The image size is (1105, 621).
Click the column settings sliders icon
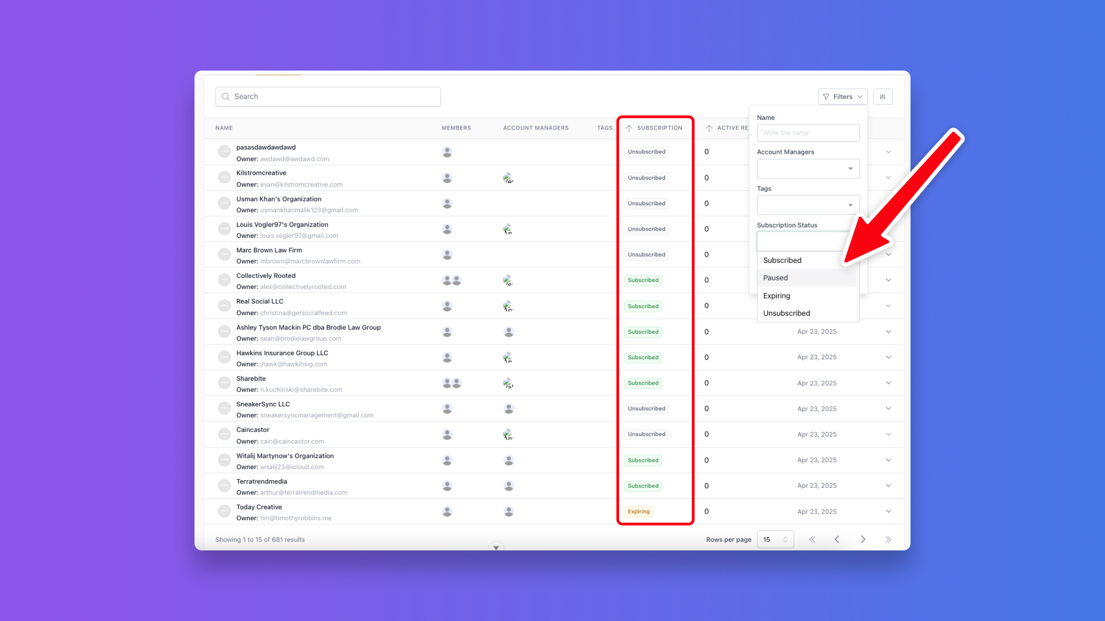[882, 97]
